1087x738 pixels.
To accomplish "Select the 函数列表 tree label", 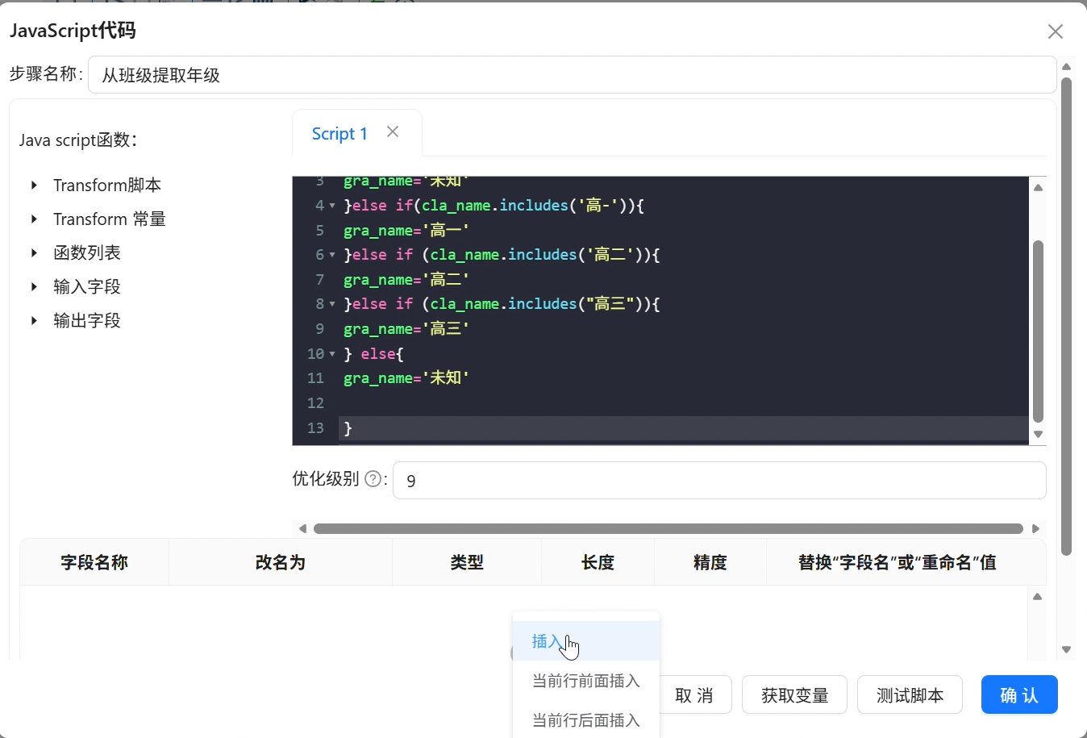I will tap(87, 253).
